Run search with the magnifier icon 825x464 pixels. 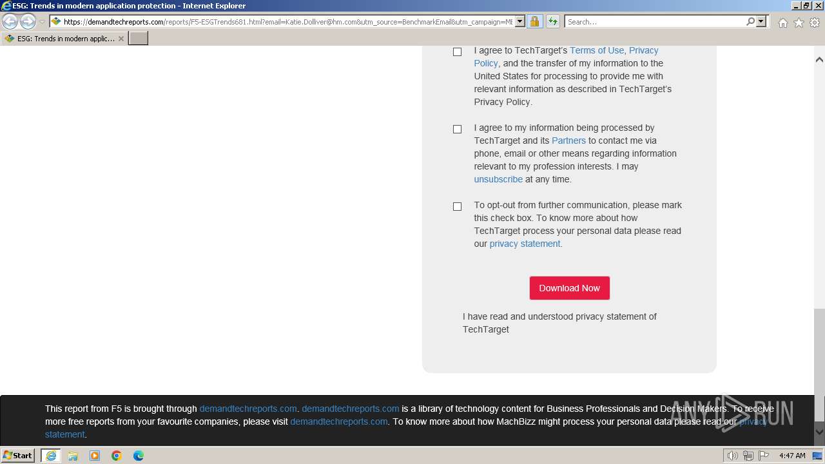click(750, 22)
